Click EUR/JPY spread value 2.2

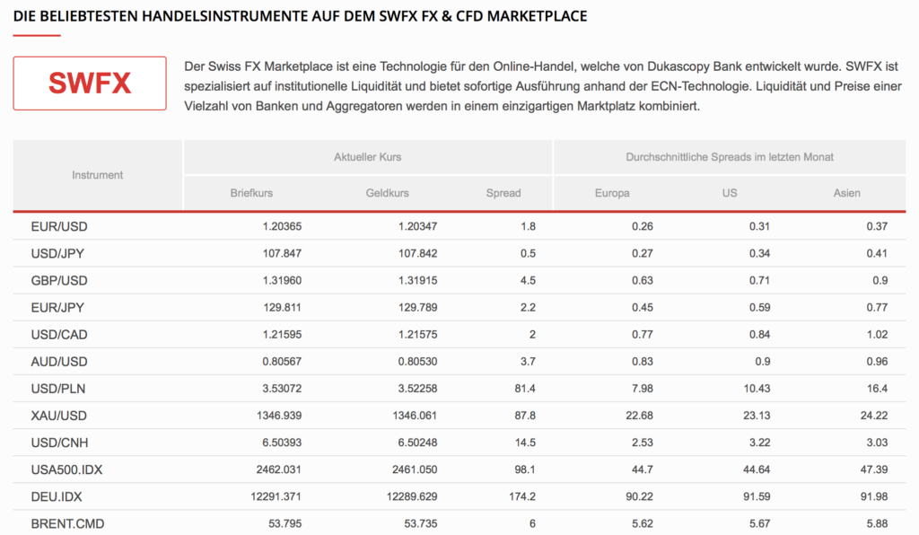point(528,307)
